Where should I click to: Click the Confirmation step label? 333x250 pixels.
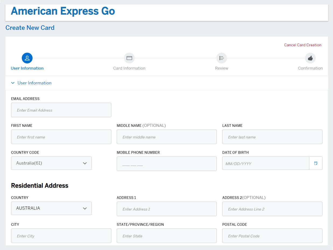[x=310, y=68]
